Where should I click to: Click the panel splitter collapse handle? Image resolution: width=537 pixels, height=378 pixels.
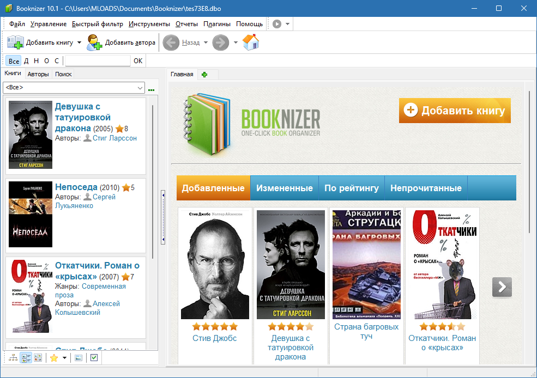[163, 217]
